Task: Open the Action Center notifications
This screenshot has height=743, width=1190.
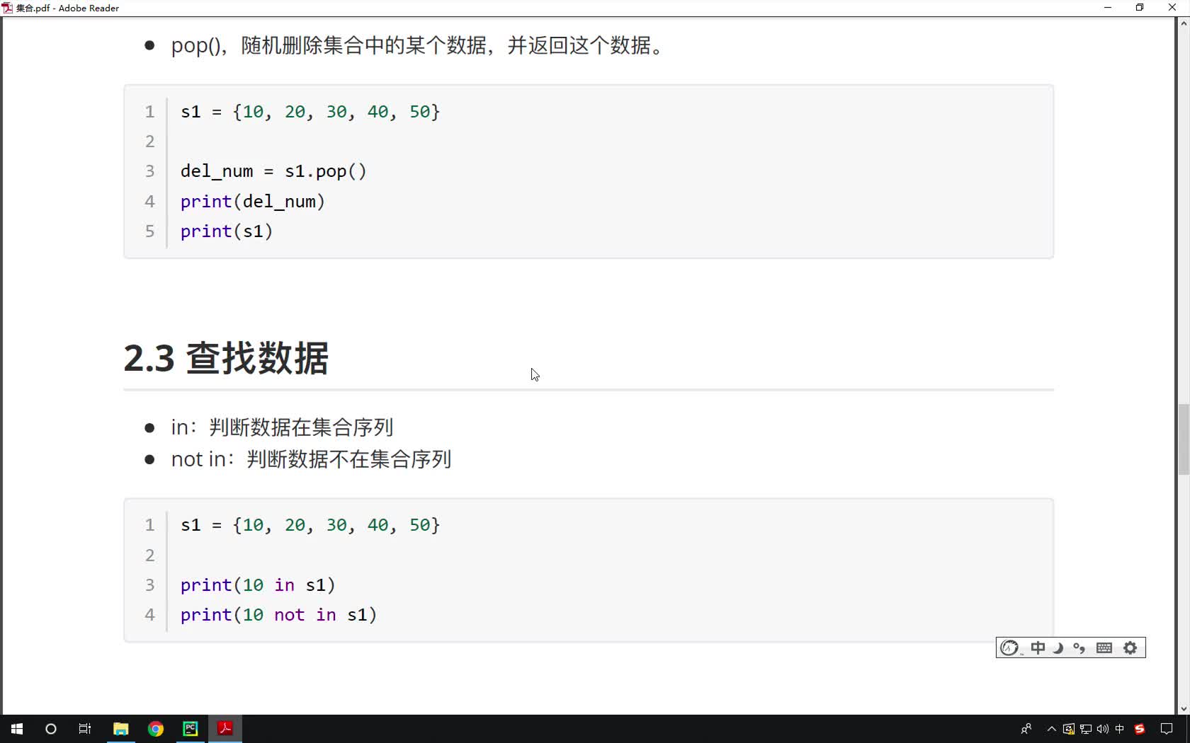Action: (1167, 729)
